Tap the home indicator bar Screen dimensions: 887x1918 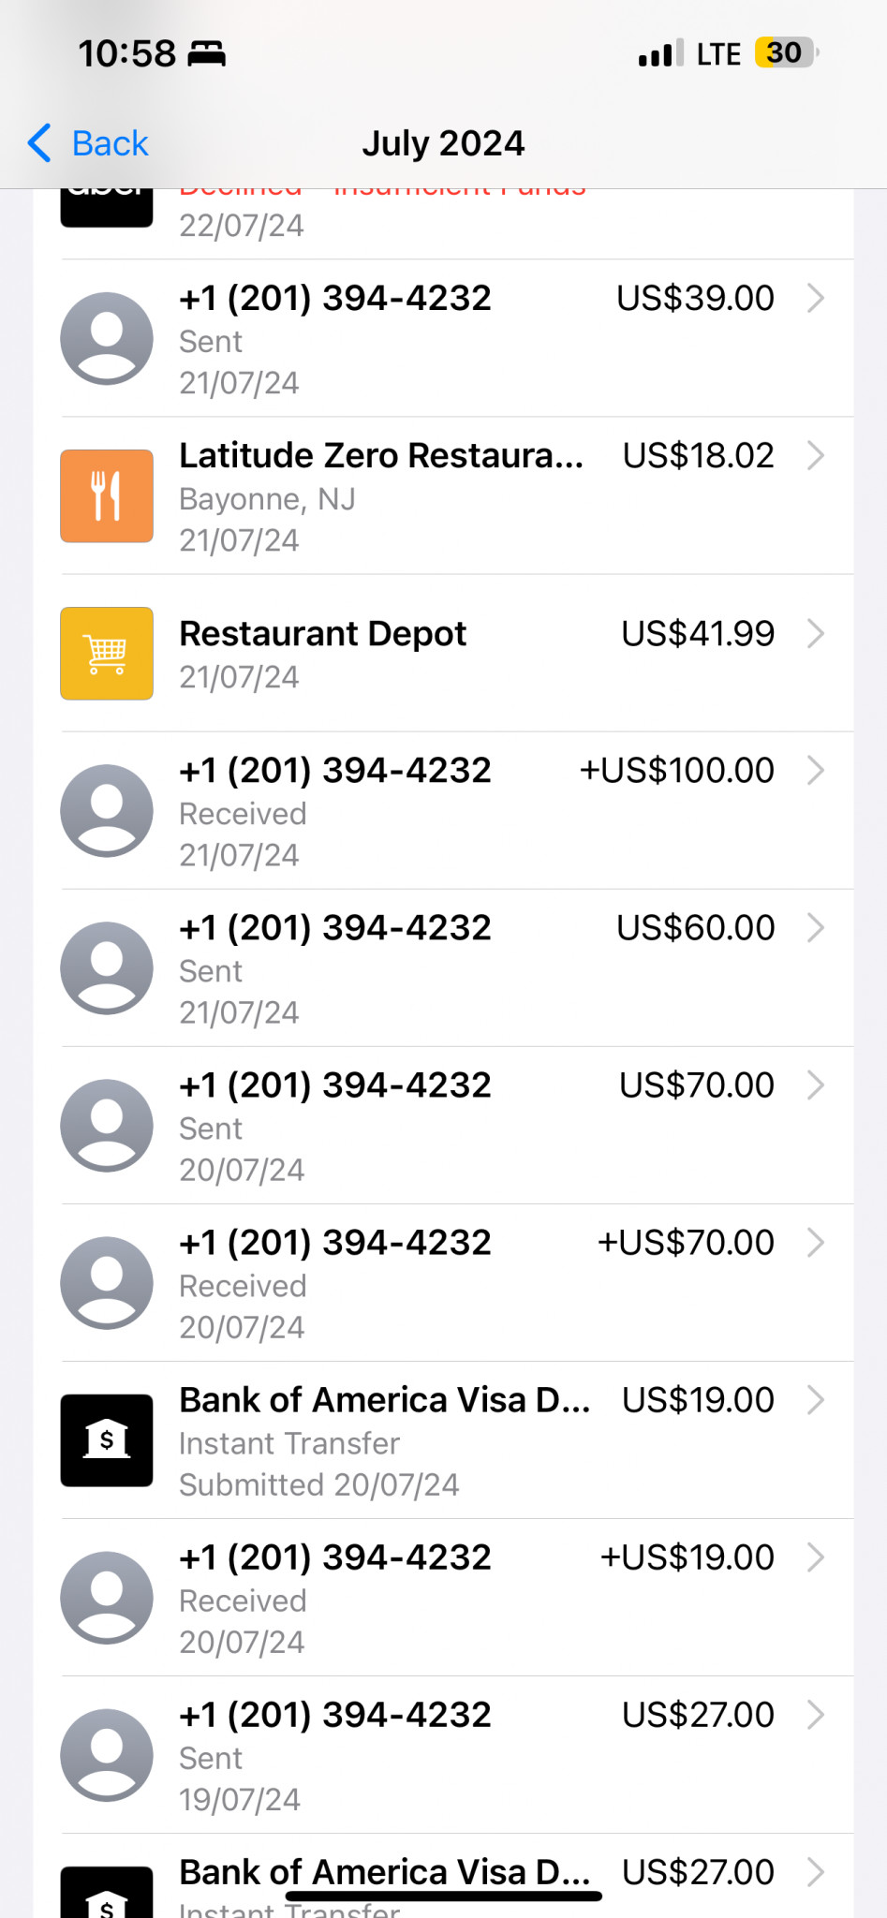(443, 1896)
